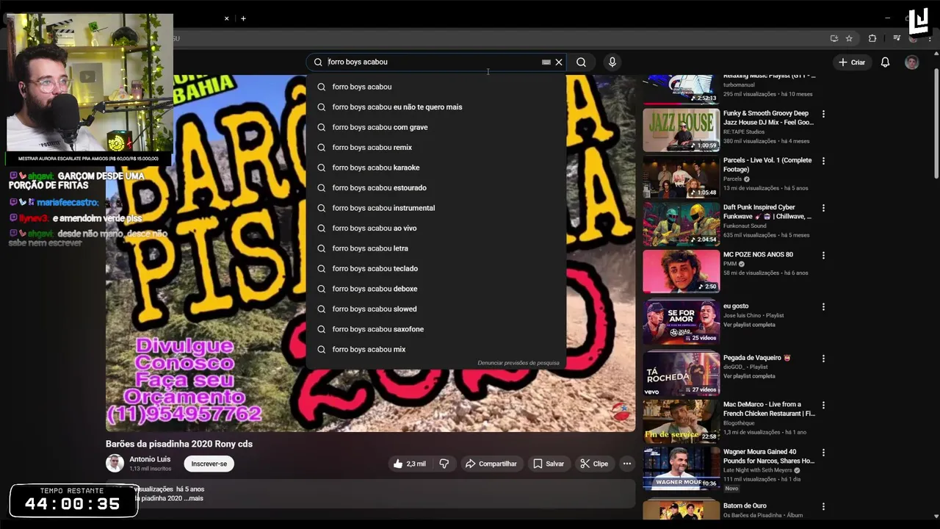
Task: Open a new browser tab with plus
Action: click(243, 18)
